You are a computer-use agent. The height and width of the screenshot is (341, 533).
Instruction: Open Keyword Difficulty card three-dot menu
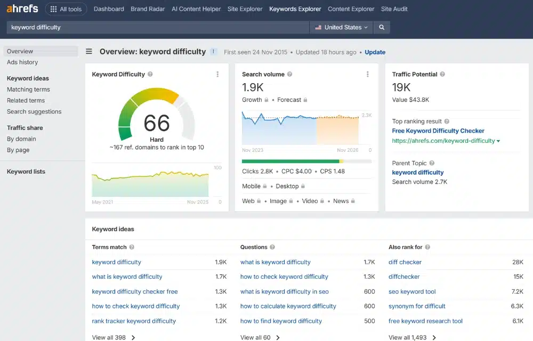click(217, 74)
